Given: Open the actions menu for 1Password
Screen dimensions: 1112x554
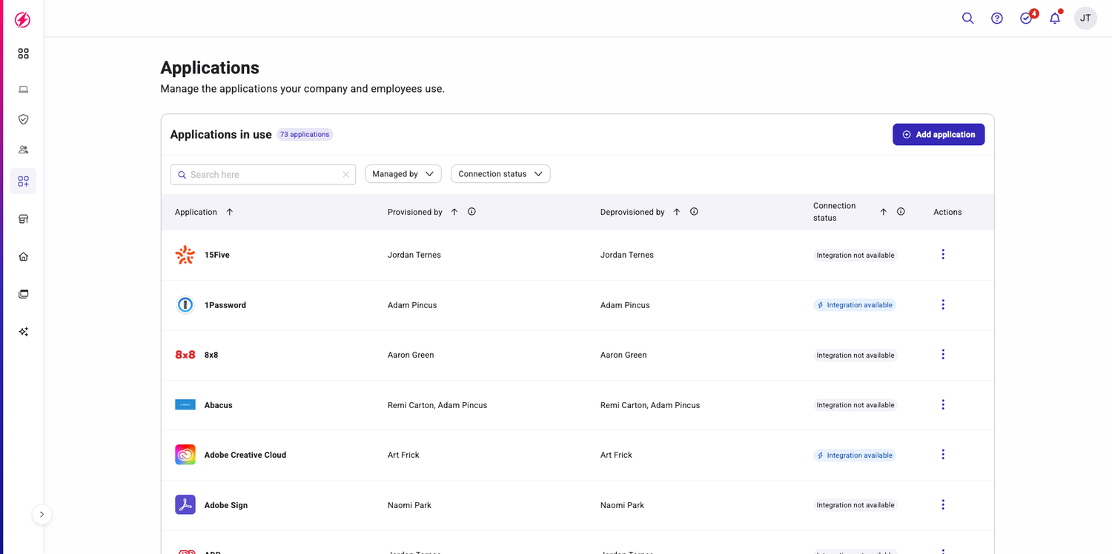Looking at the screenshot, I should (943, 304).
